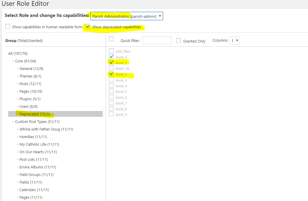Open the Columns count dropdown
The width and height of the screenshot is (308, 201).
click(x=235, y=41)
